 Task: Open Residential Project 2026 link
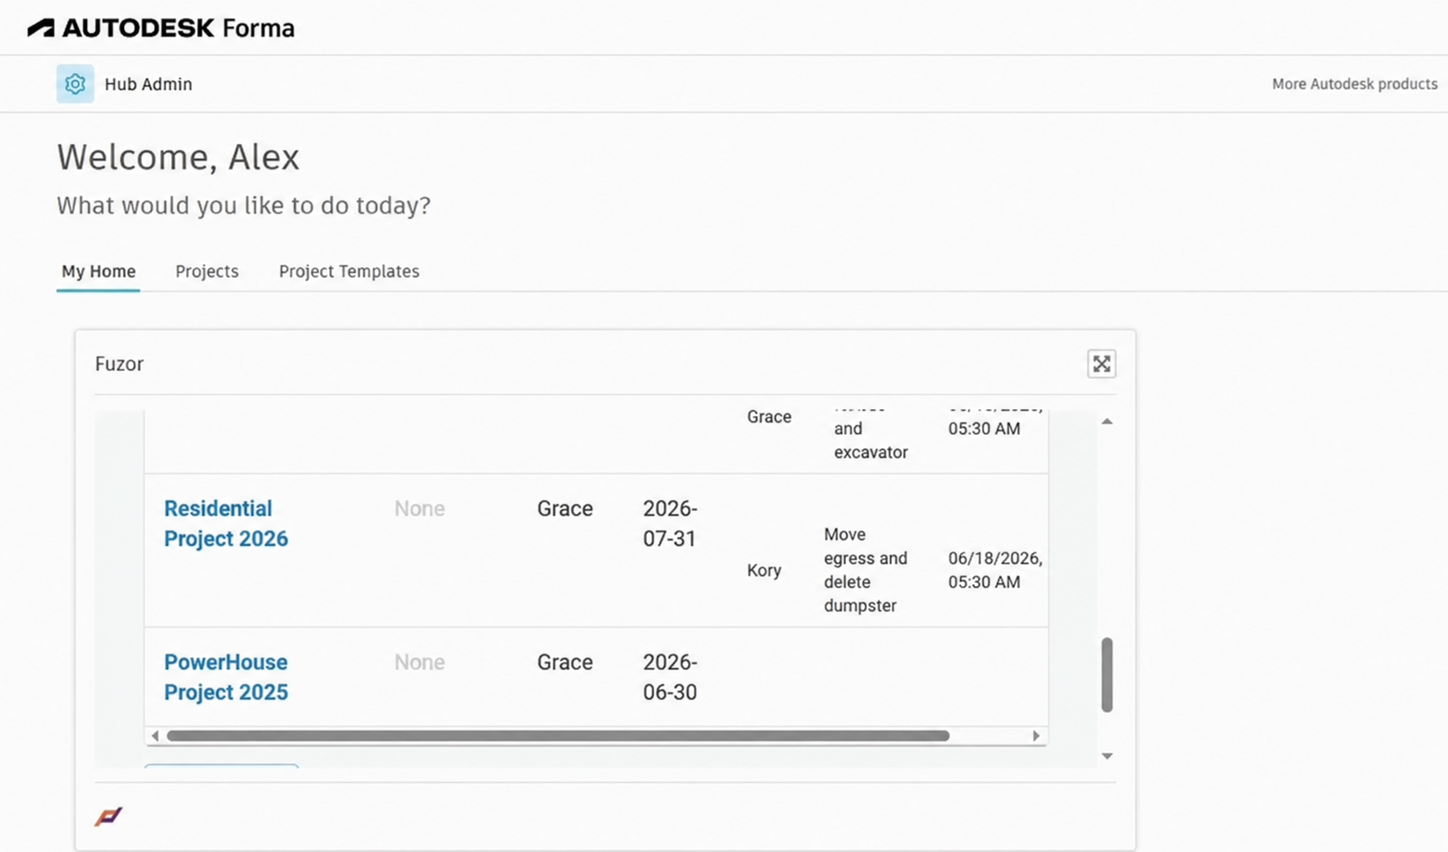click(226, 523)
